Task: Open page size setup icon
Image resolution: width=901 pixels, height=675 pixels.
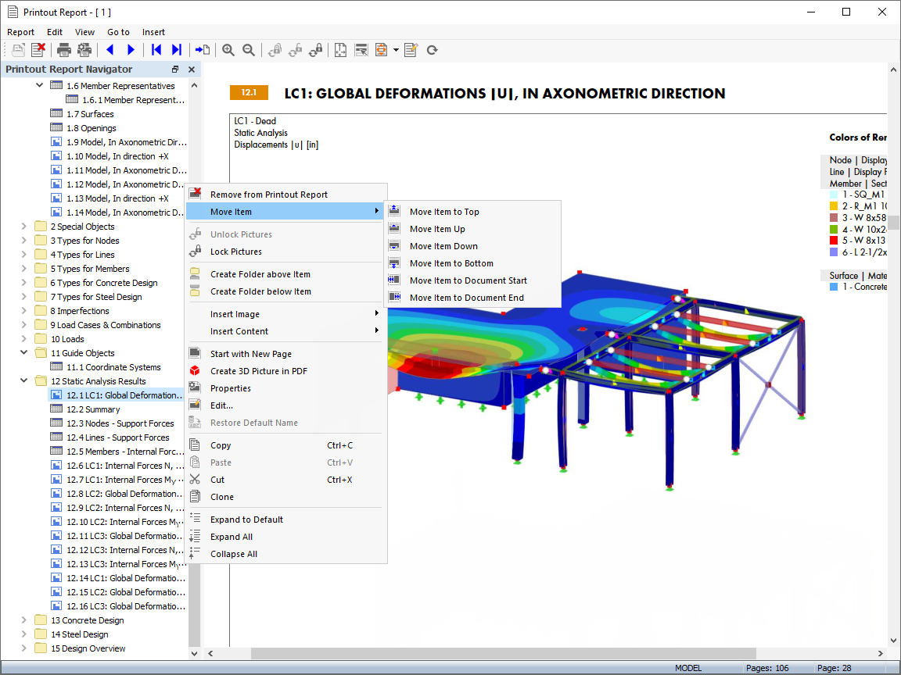Action: [340, 50]
